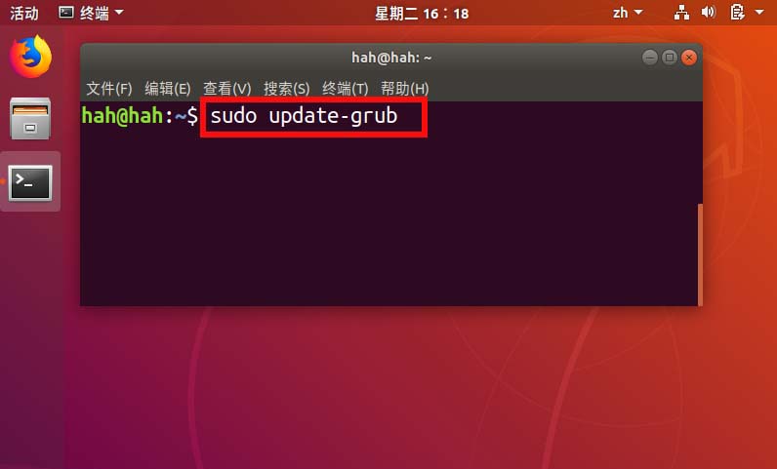777x469 pixels.
Task: Select the Terminal icon in the dock
Action: pyautogui.click(x=30, y=182)
